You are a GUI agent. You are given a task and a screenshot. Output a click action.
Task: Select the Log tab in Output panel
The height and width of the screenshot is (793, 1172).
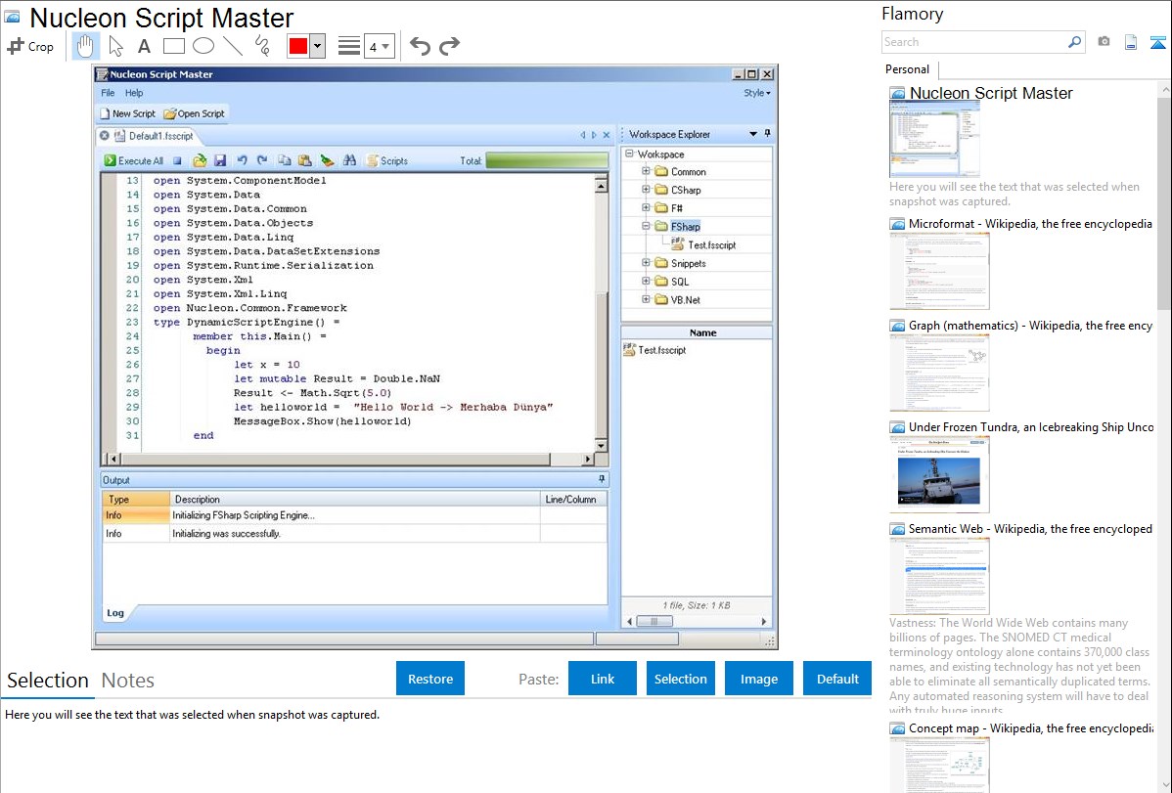[115, 613]
